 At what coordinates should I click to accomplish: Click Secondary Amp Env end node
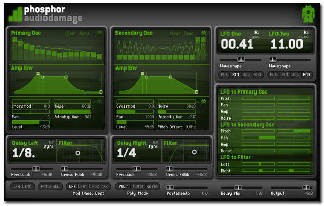[x=197, y=92]
